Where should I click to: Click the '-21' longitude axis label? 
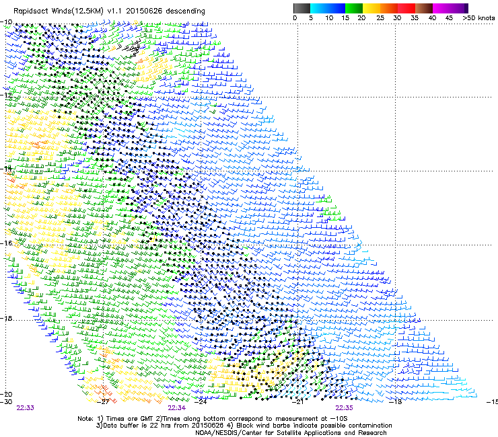tap(298, 402)
